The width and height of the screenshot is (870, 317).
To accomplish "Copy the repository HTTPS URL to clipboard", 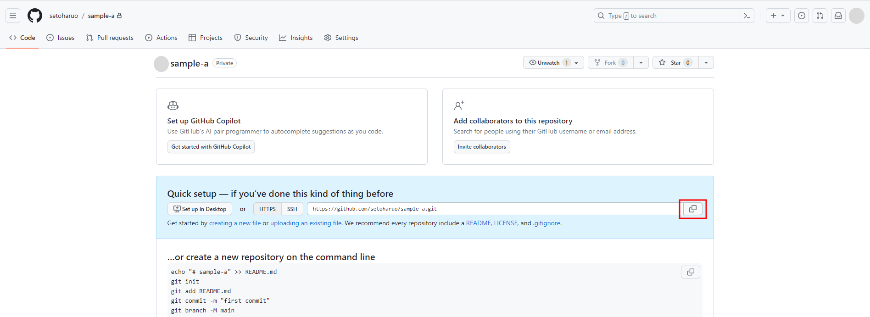I will tap(693, 209).
